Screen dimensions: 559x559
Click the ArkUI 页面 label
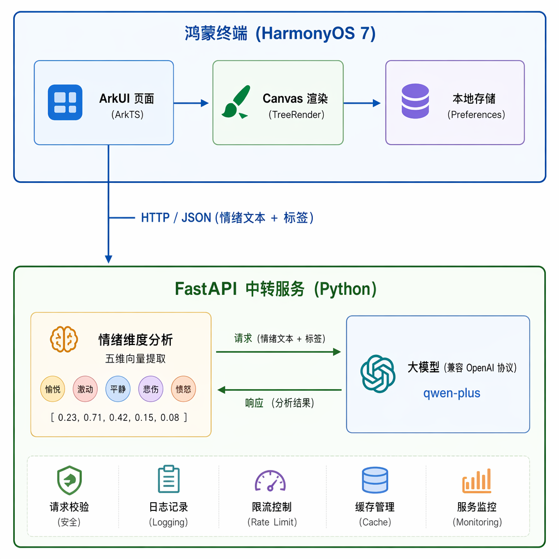tap(127, 98)
